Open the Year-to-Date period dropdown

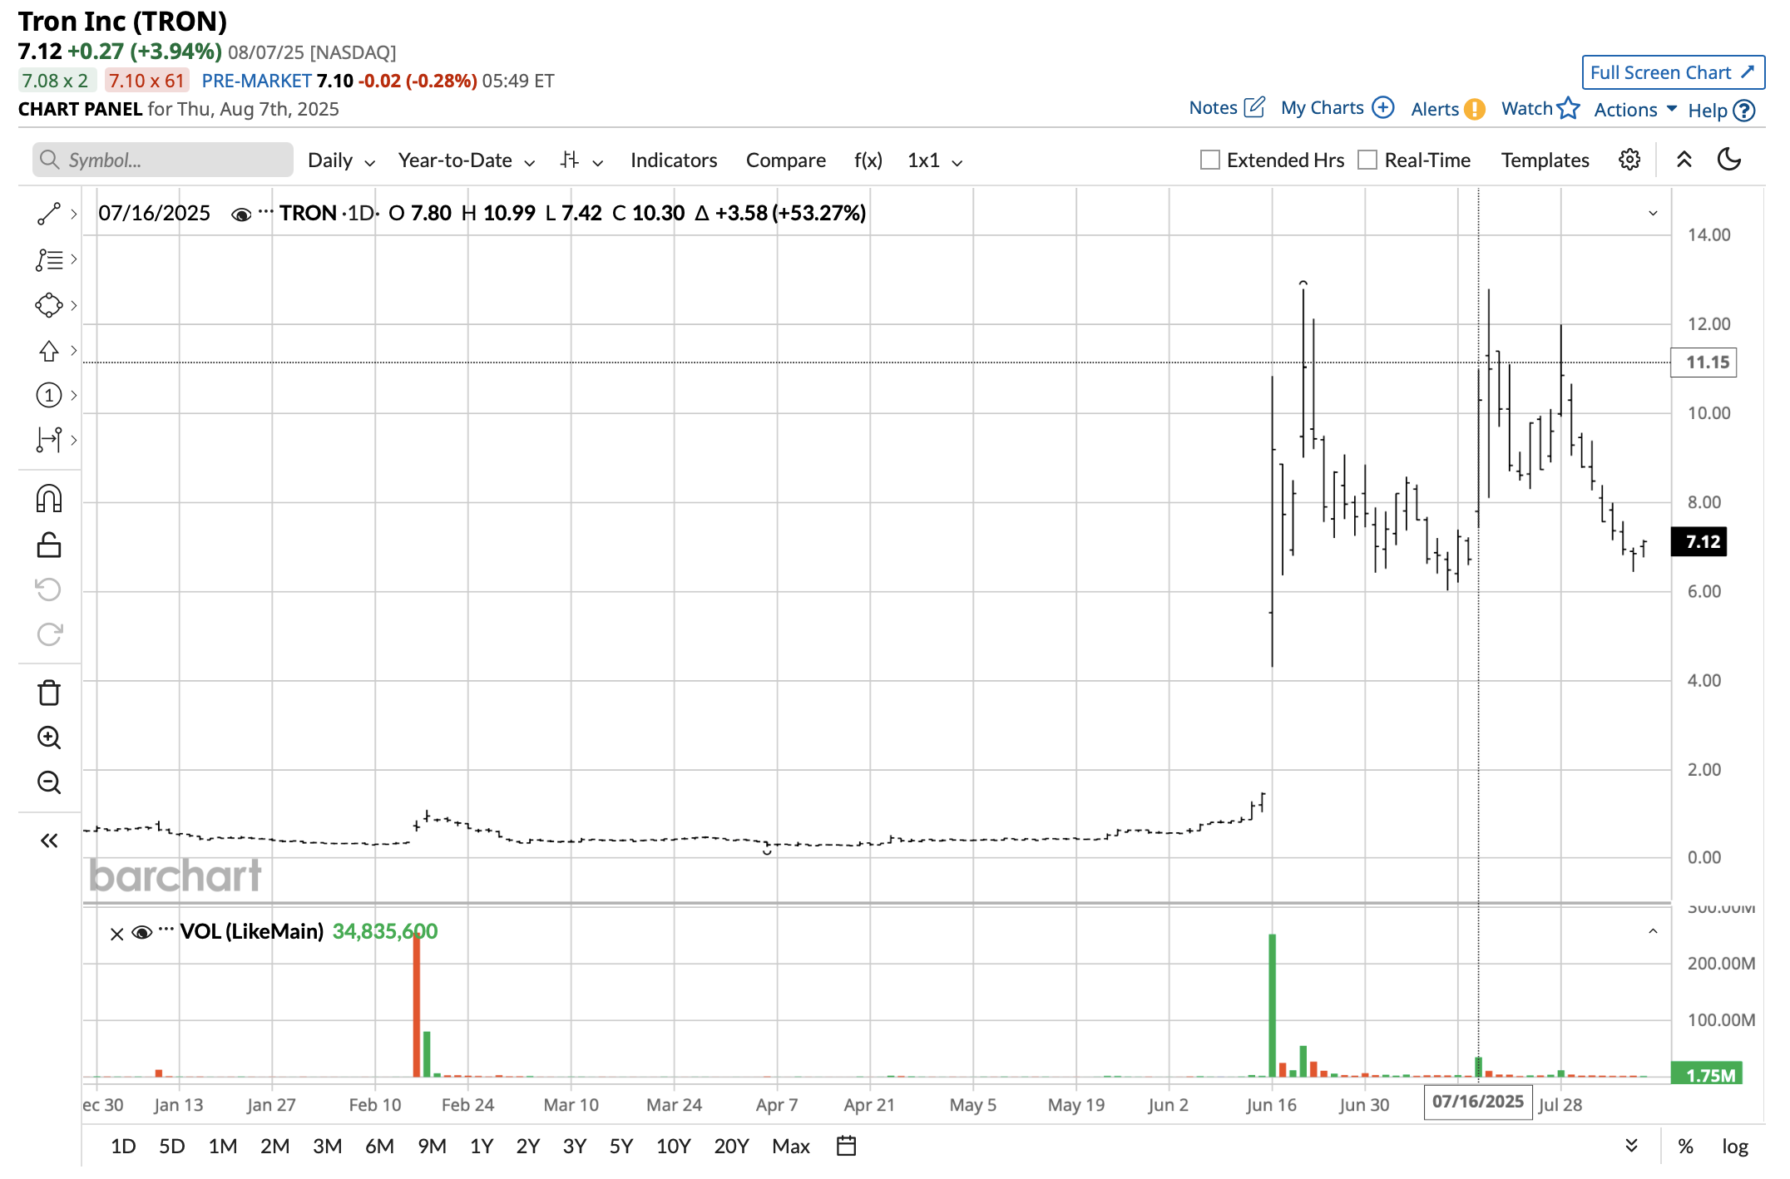[x=466, y=160]
